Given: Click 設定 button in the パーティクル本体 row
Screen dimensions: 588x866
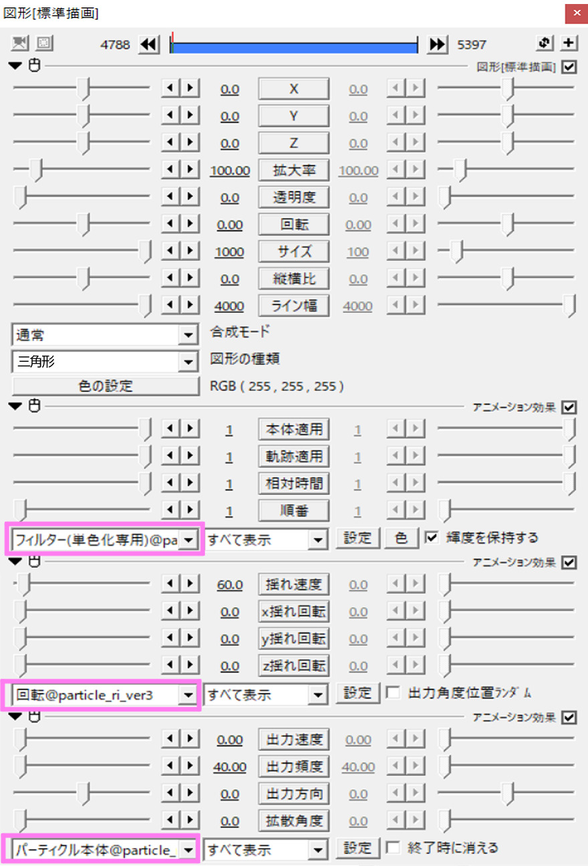Looking at the screenshot, I should pos(357,847).
